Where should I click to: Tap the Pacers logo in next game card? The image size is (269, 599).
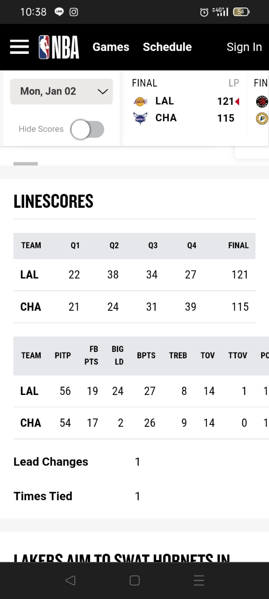click(262, 118)
